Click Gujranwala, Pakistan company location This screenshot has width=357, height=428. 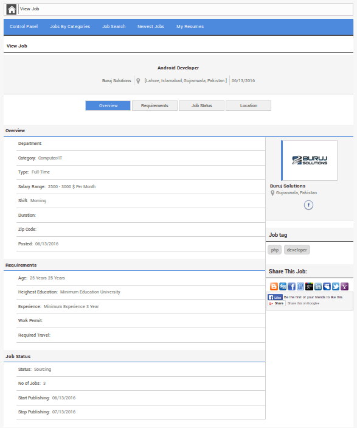click(x=296, y=193)
